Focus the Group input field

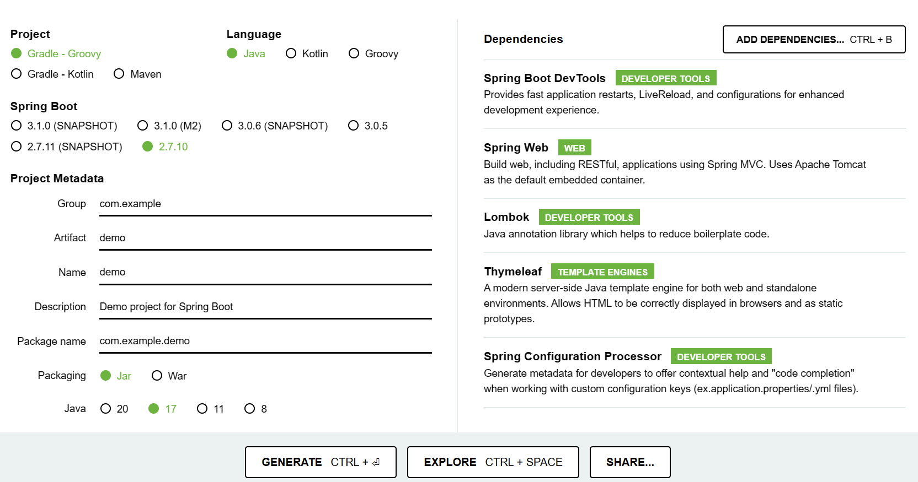[x=265, y=204]
